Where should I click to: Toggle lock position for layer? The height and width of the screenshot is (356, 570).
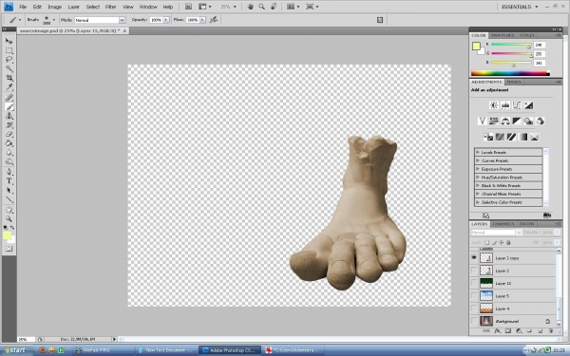click(502, 242)
